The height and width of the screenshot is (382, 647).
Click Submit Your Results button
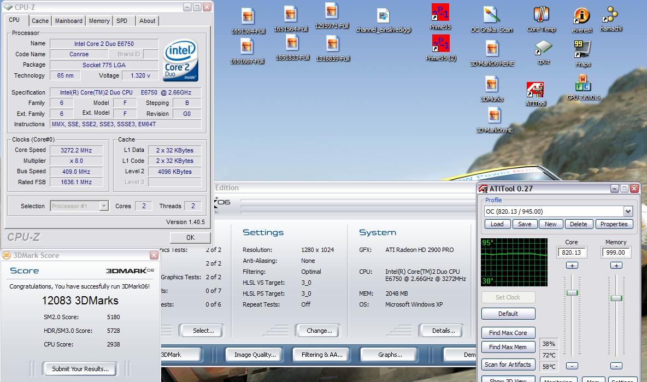coord(80,369)
